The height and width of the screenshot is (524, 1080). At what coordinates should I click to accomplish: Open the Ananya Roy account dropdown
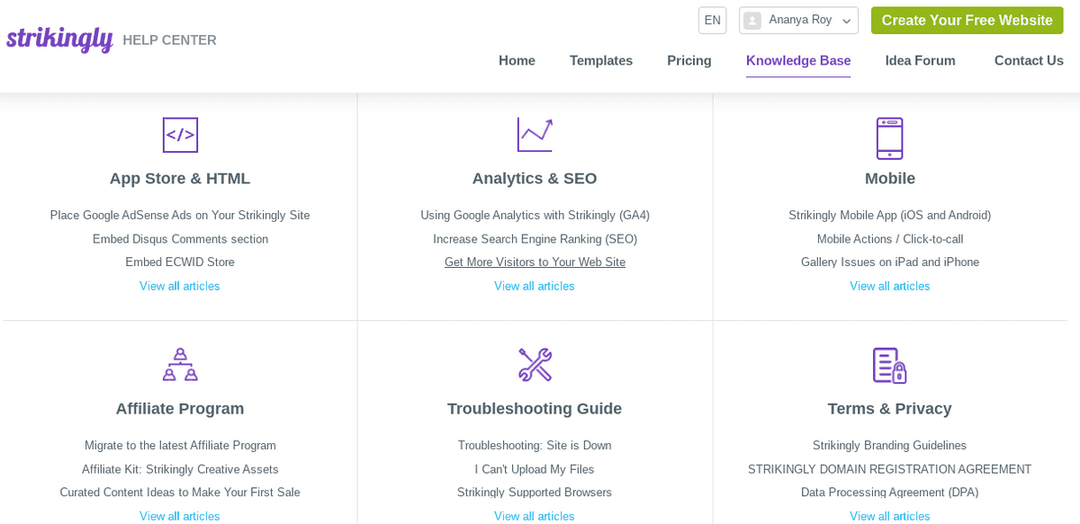798,21
